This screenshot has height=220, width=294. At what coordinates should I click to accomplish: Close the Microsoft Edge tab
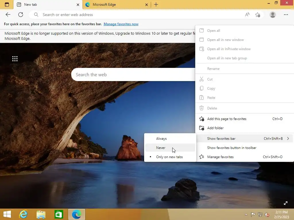tap(147, 5)
